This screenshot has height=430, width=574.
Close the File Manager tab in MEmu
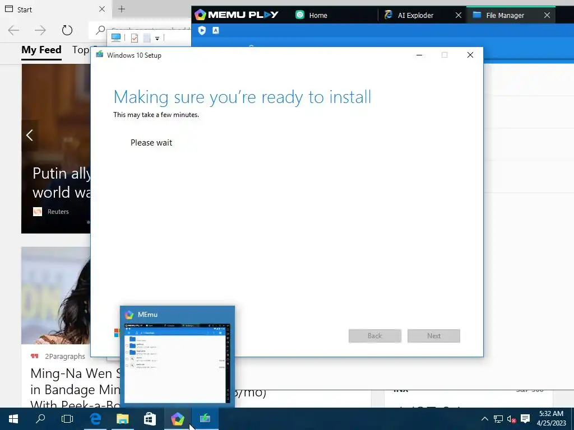tap(547, 15)
